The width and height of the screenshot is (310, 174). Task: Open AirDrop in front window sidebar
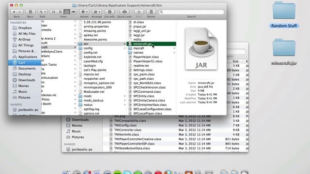[x=25, y=40]
